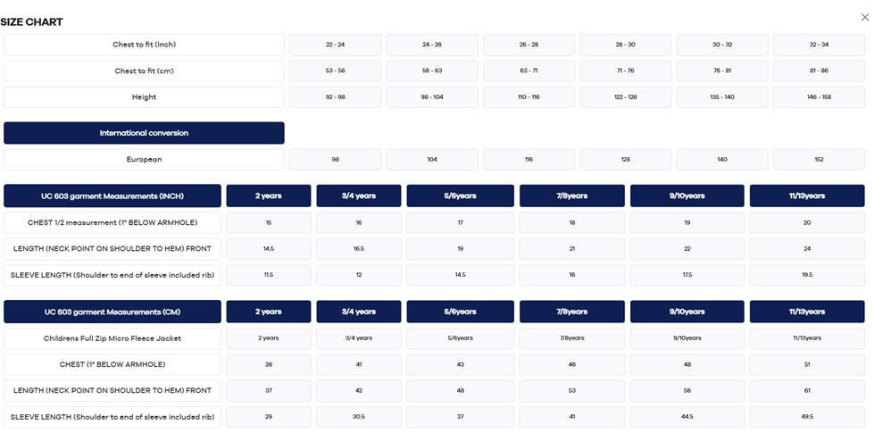Select the length value 16.5 cell
Image resolution: width=874 pixels, height=433 pixels.
coord(358,249)
